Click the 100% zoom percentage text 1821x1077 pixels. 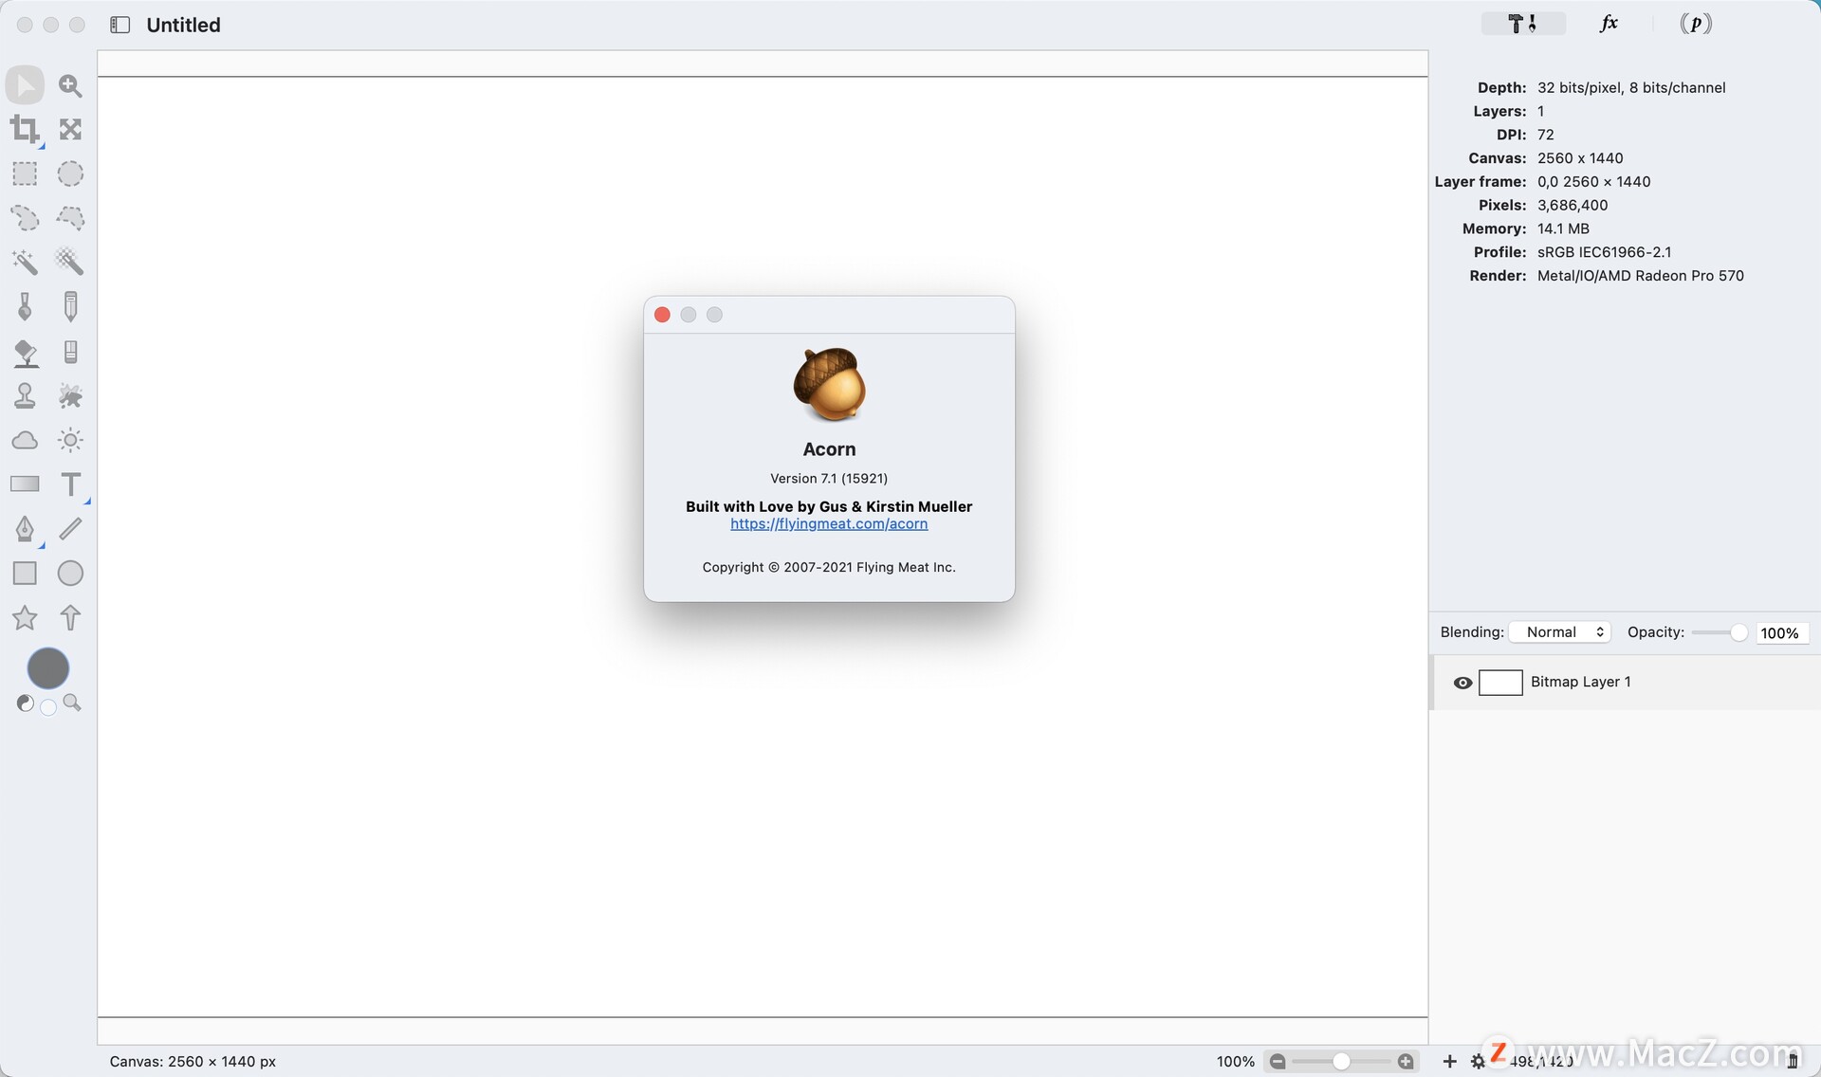(1236, 1062)
